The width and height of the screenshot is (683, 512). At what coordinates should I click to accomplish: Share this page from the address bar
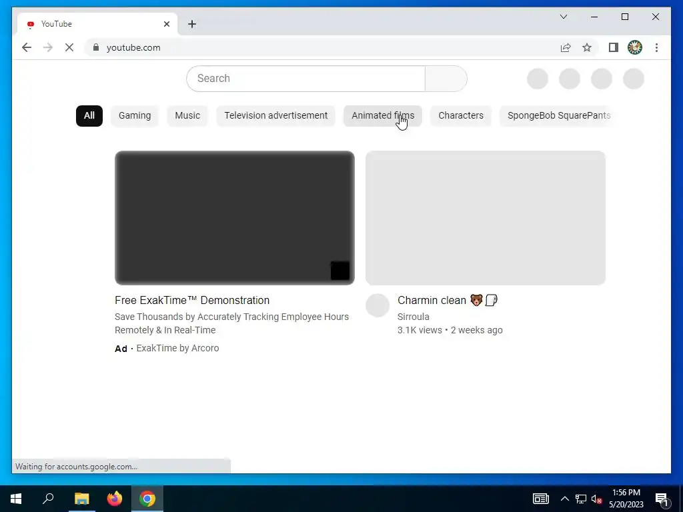point(566,47)
